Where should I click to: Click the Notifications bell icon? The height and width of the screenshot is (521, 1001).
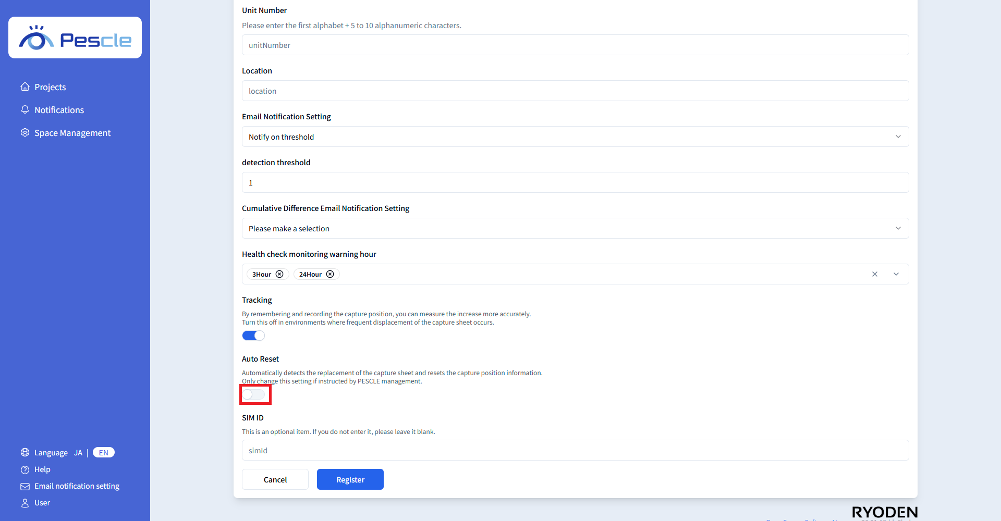tap(25, 109)
